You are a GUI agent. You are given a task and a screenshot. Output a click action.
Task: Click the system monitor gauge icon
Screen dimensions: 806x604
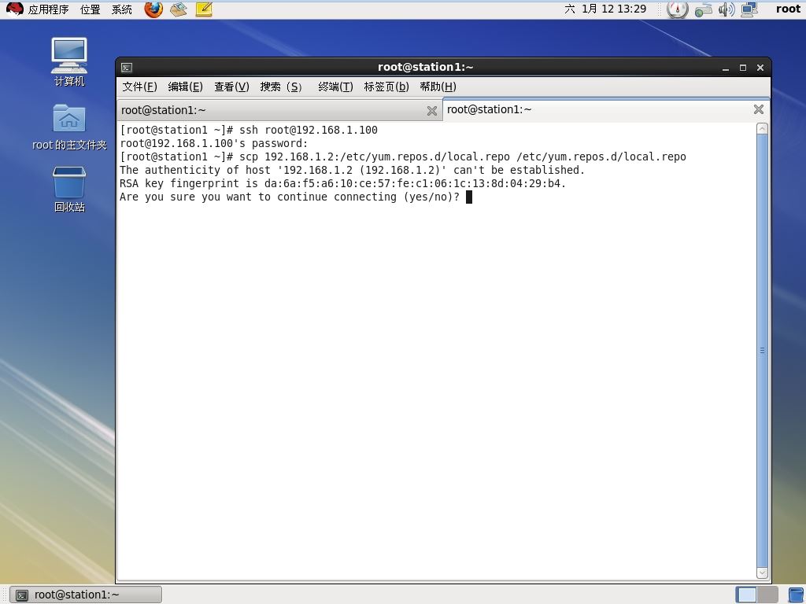pyautogui.click(x=677, y=9)
